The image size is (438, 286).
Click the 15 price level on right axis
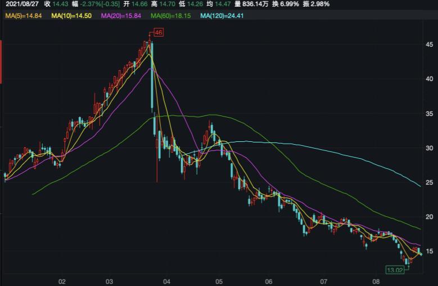click(x=429, y=251)
